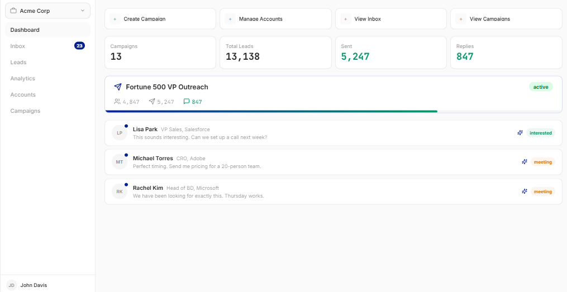This screenshot has height=292, width=567.
Task: Click the meeting tag on Rachel Kim's row
Action: [543, 192]
